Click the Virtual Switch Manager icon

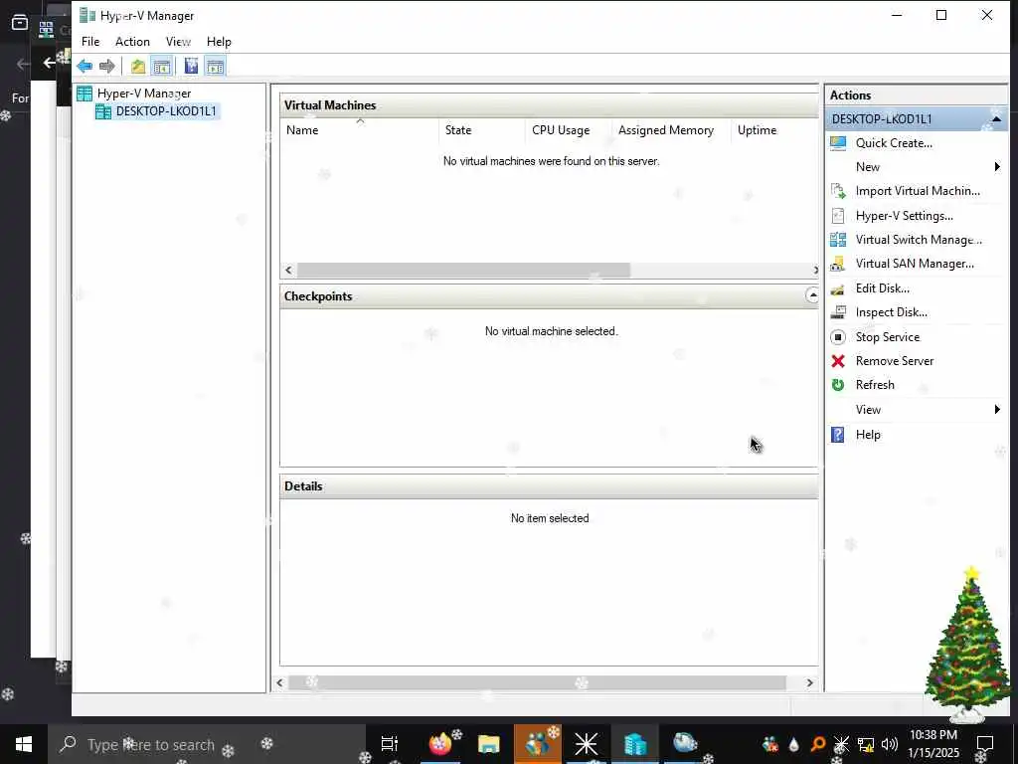(x=838, y=240)
